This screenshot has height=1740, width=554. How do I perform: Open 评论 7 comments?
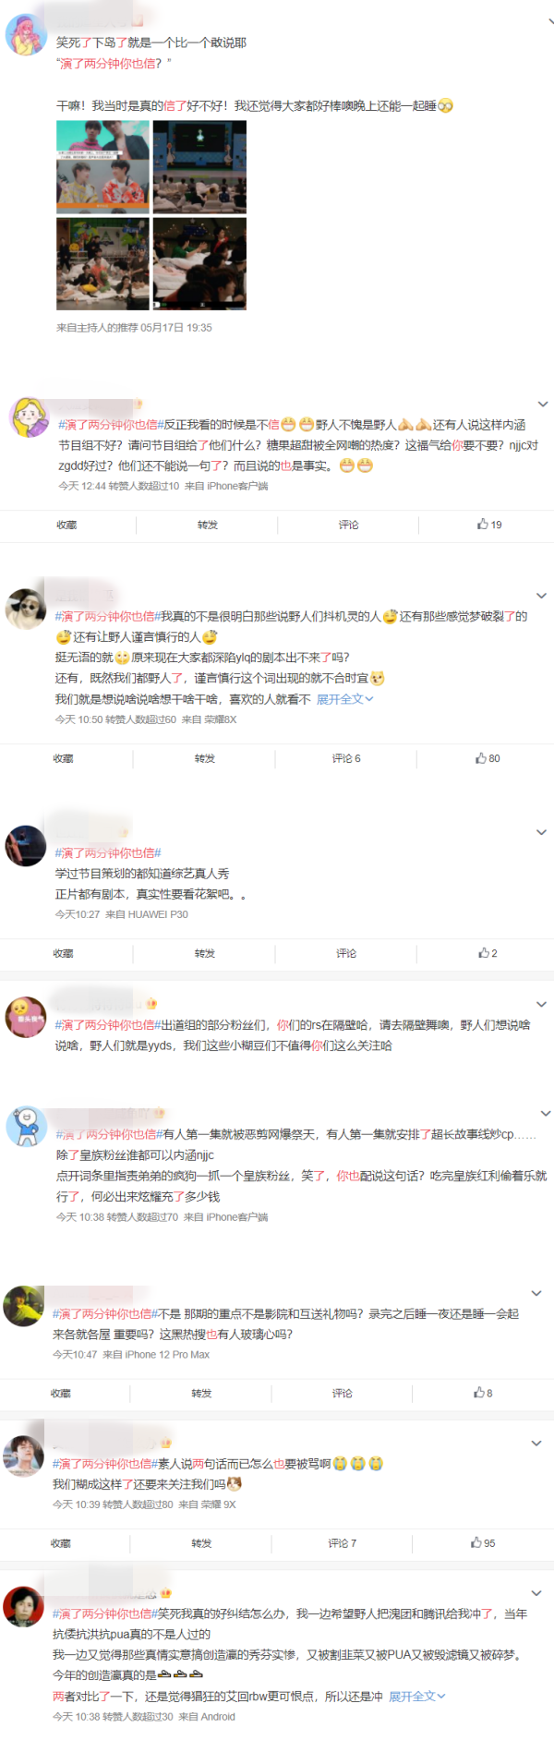pyautogui.click(x=342, y=1543)
